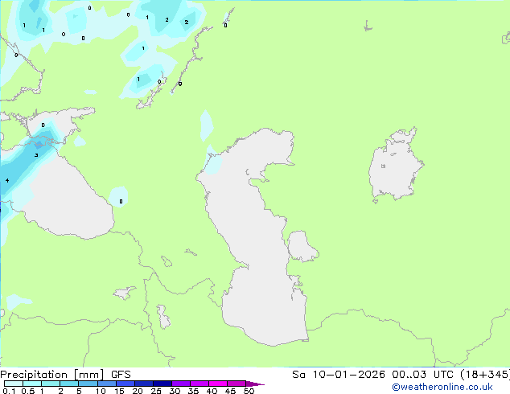Pick the 0.5–1 mm legend color swatch
Viewport: 510px width, 394px height.
pos(32,384)
